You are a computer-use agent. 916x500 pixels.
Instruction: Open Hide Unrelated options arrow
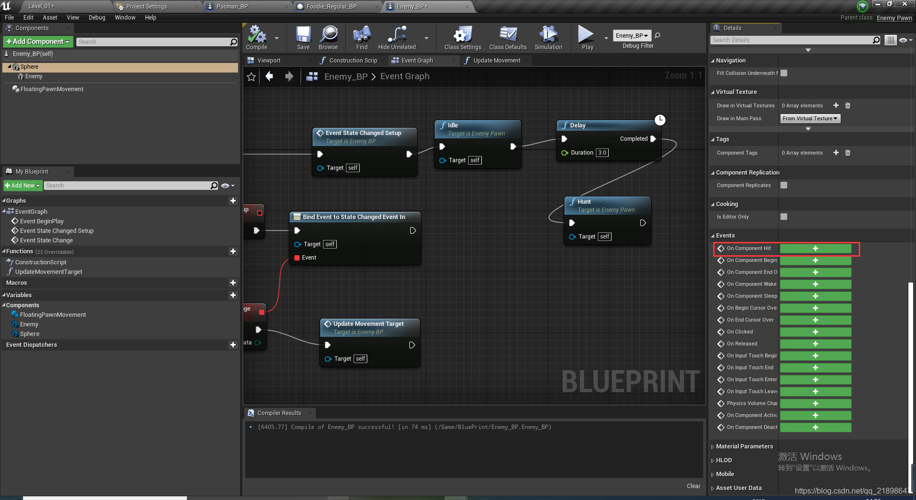(427, 38)
